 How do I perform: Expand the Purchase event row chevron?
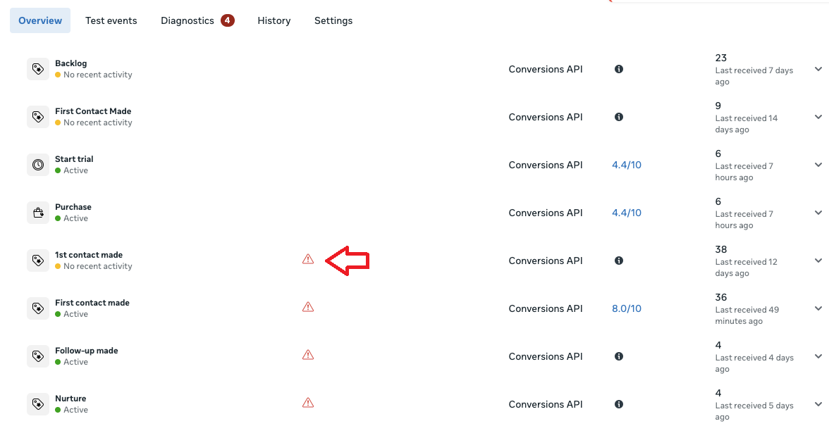(818, 213)
